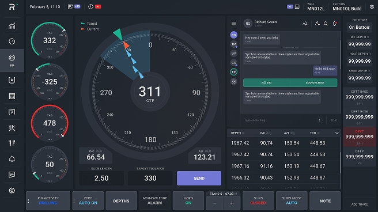The image size is (378, 212).
Task: Open the charts icon in left sidebar
Action: 12,25
